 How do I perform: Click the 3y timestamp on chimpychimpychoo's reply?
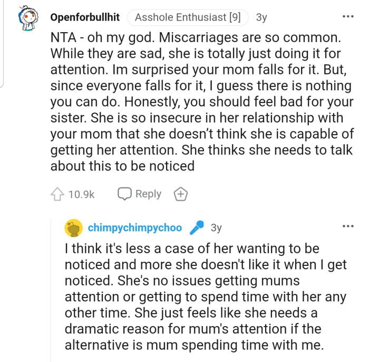click(x=216, y=228)
